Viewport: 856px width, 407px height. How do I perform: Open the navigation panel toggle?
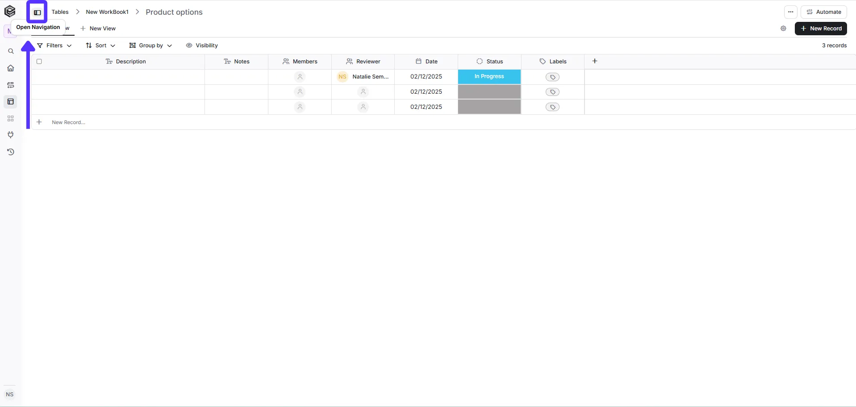[x=37, y=12]
